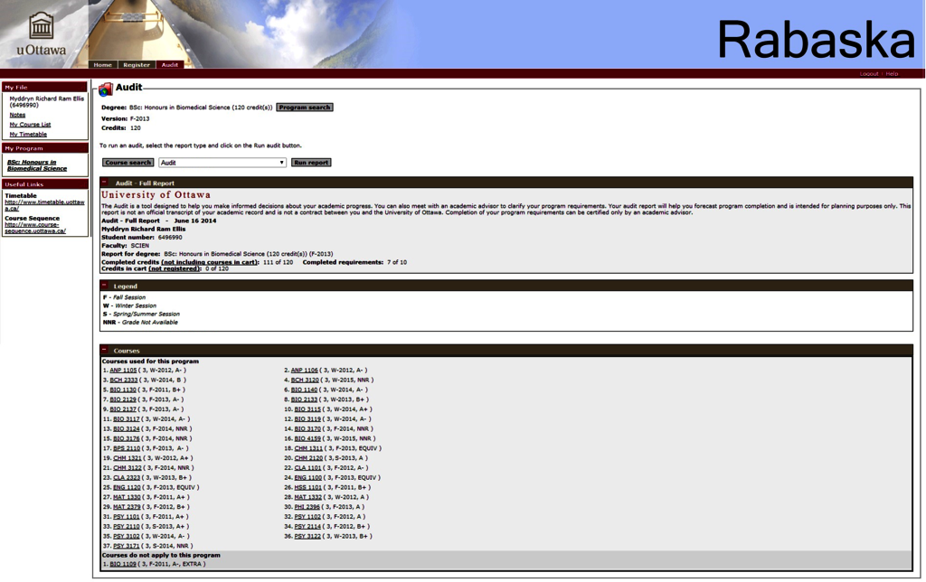Open BSc Honours in Biomedical Science program link
Screen dimensions: 926x582
tap(36, 165)
